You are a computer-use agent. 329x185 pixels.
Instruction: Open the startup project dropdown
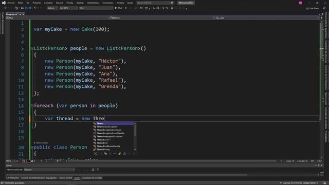tap(96, 8)
